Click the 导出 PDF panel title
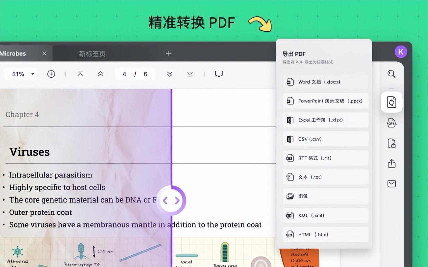Viewport: 428px width, 267px height. 294,54
